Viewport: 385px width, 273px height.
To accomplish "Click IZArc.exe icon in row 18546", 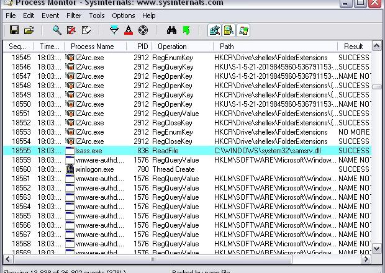I will point(70,67).
